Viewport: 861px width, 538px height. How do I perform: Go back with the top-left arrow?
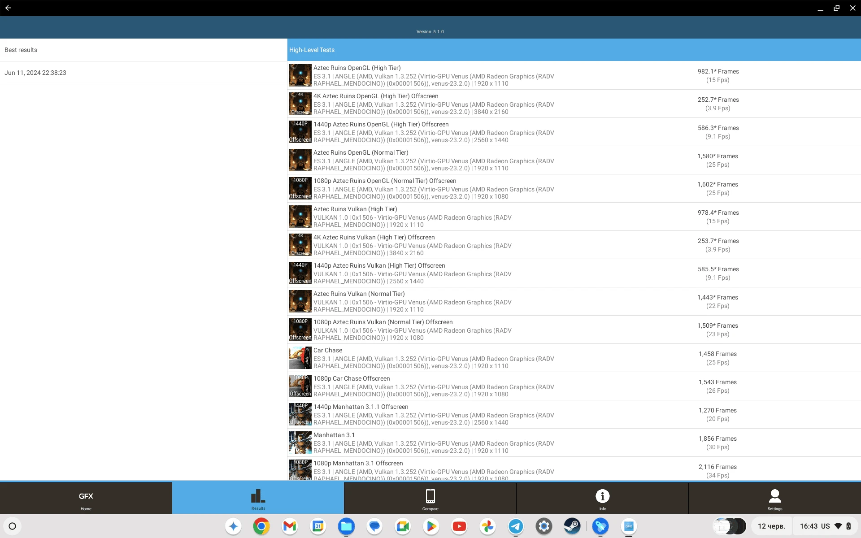tap(8, 8)
